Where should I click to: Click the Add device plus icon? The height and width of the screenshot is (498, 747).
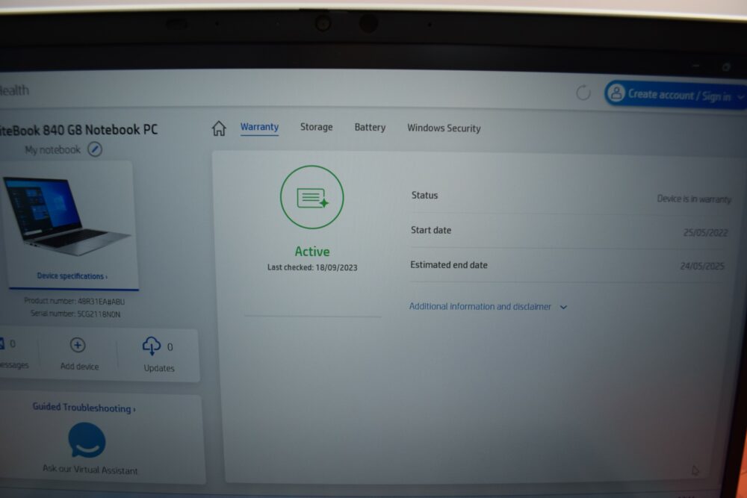(x=78, y=345)
